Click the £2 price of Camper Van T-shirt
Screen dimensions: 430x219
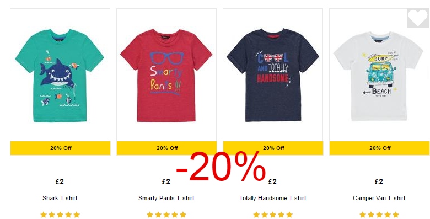[379, 181]
